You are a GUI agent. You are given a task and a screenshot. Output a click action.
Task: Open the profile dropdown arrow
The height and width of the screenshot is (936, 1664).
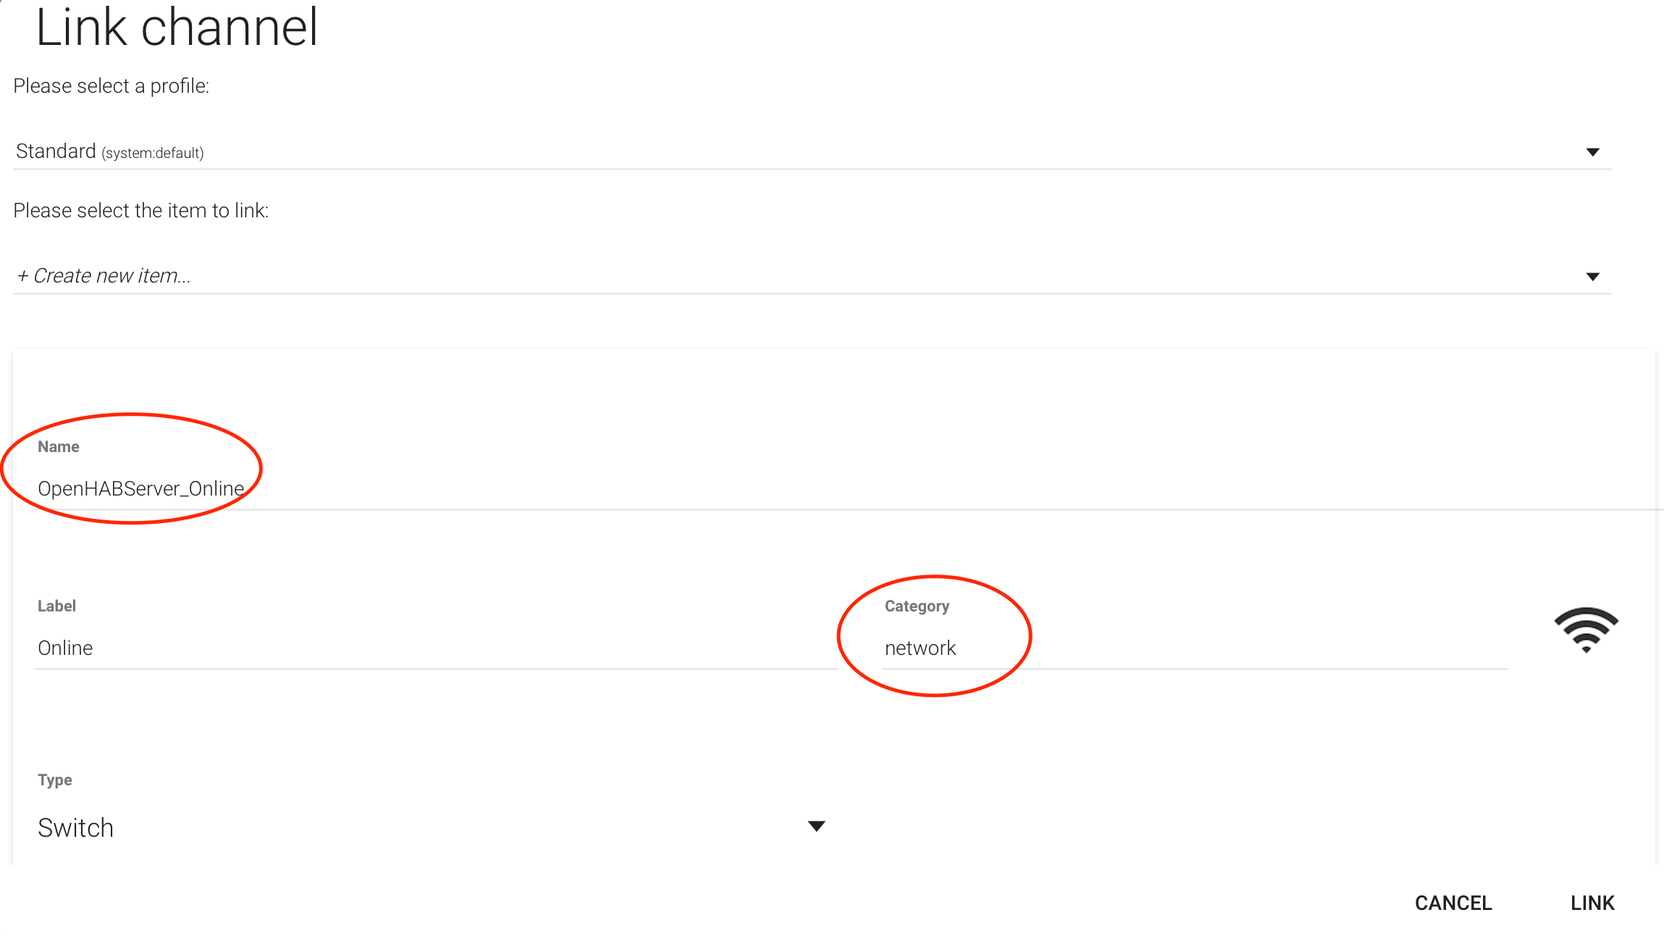(x=1592, y=152)
